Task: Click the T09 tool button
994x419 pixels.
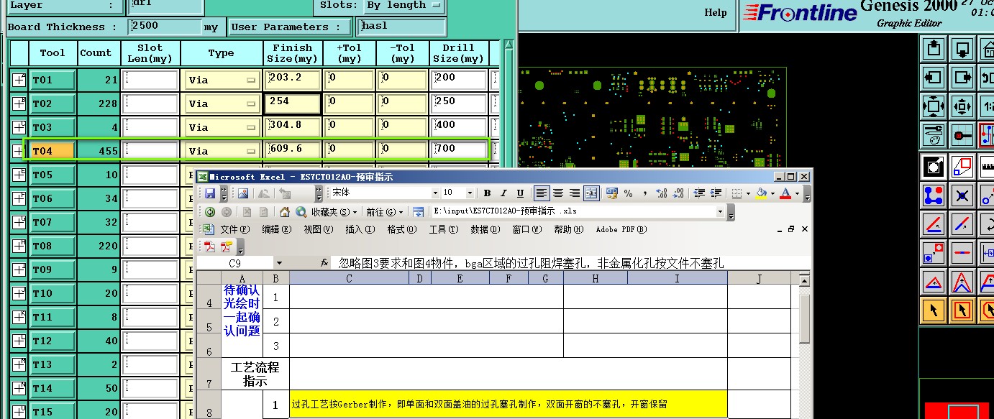Action: [52, 270]
